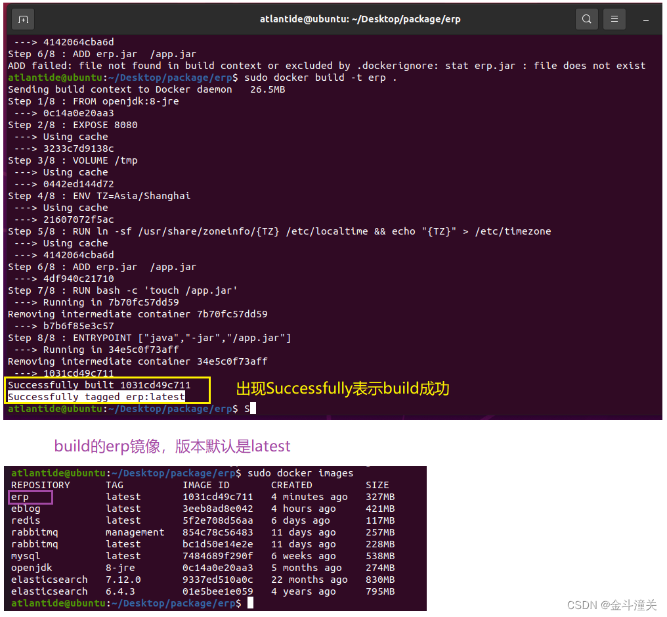Click 'Step 2/8 : EXPOSE 8080' line
The height and width of the screenshot is (617, 667).
73,125
